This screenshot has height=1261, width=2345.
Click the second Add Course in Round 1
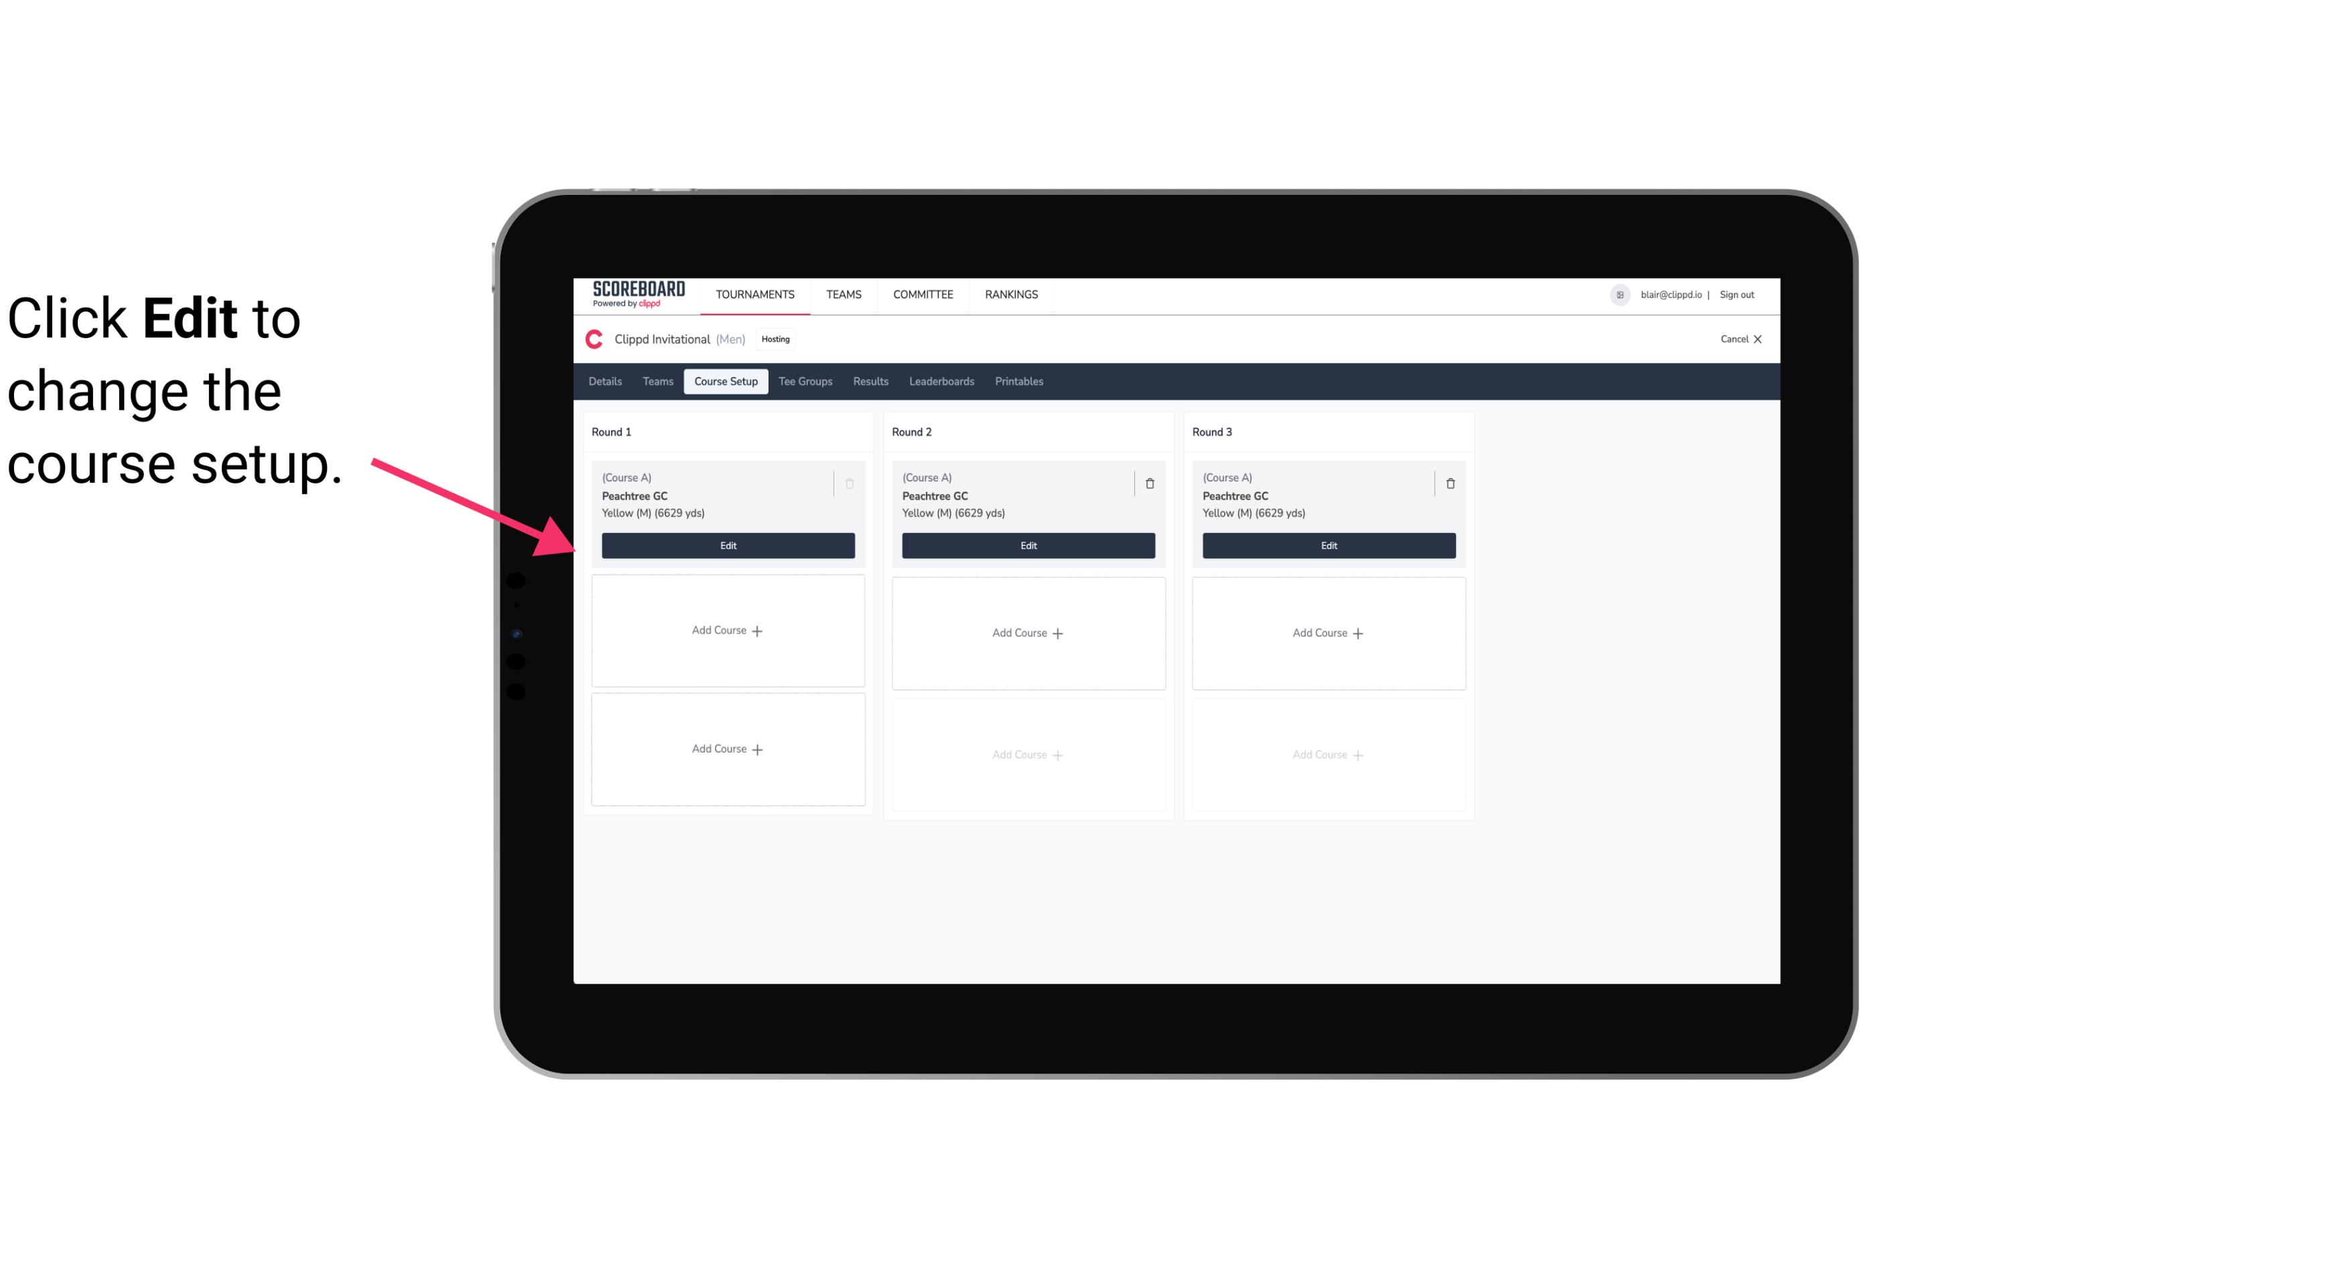click(x=727, y=749)
